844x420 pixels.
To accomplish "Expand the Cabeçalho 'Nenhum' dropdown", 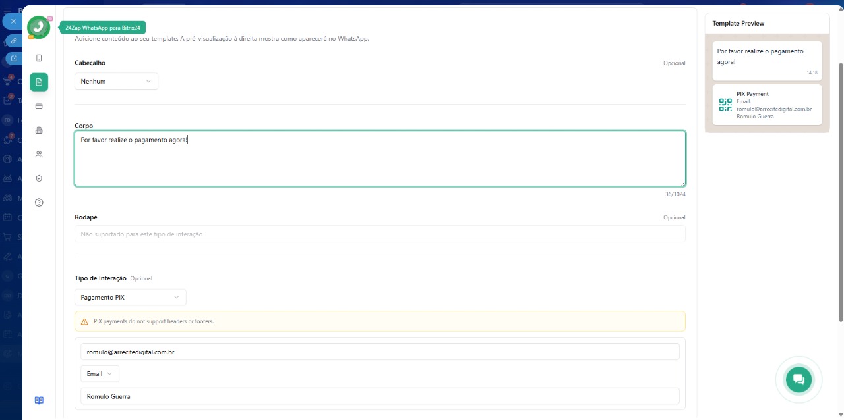I will click(116, 81).
